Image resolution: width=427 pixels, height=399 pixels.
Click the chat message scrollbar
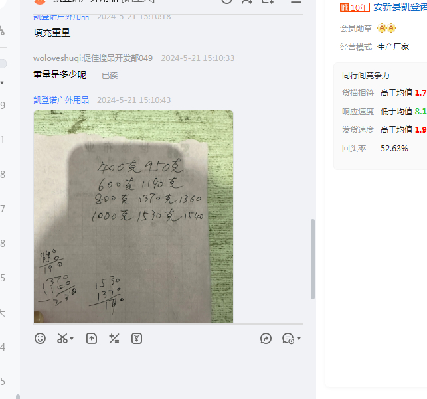tap(313, 259)
